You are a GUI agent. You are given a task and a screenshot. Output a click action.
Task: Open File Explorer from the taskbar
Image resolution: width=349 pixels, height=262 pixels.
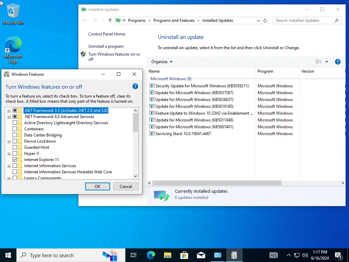(167, 255)
